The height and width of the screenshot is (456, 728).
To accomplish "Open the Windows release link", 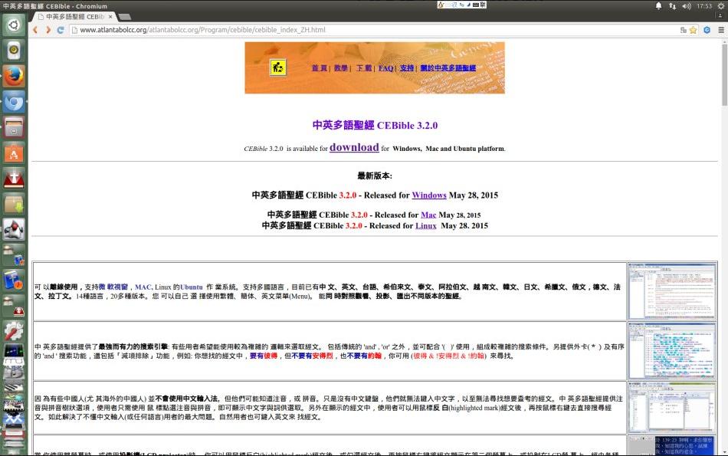I will pos(429,195).
